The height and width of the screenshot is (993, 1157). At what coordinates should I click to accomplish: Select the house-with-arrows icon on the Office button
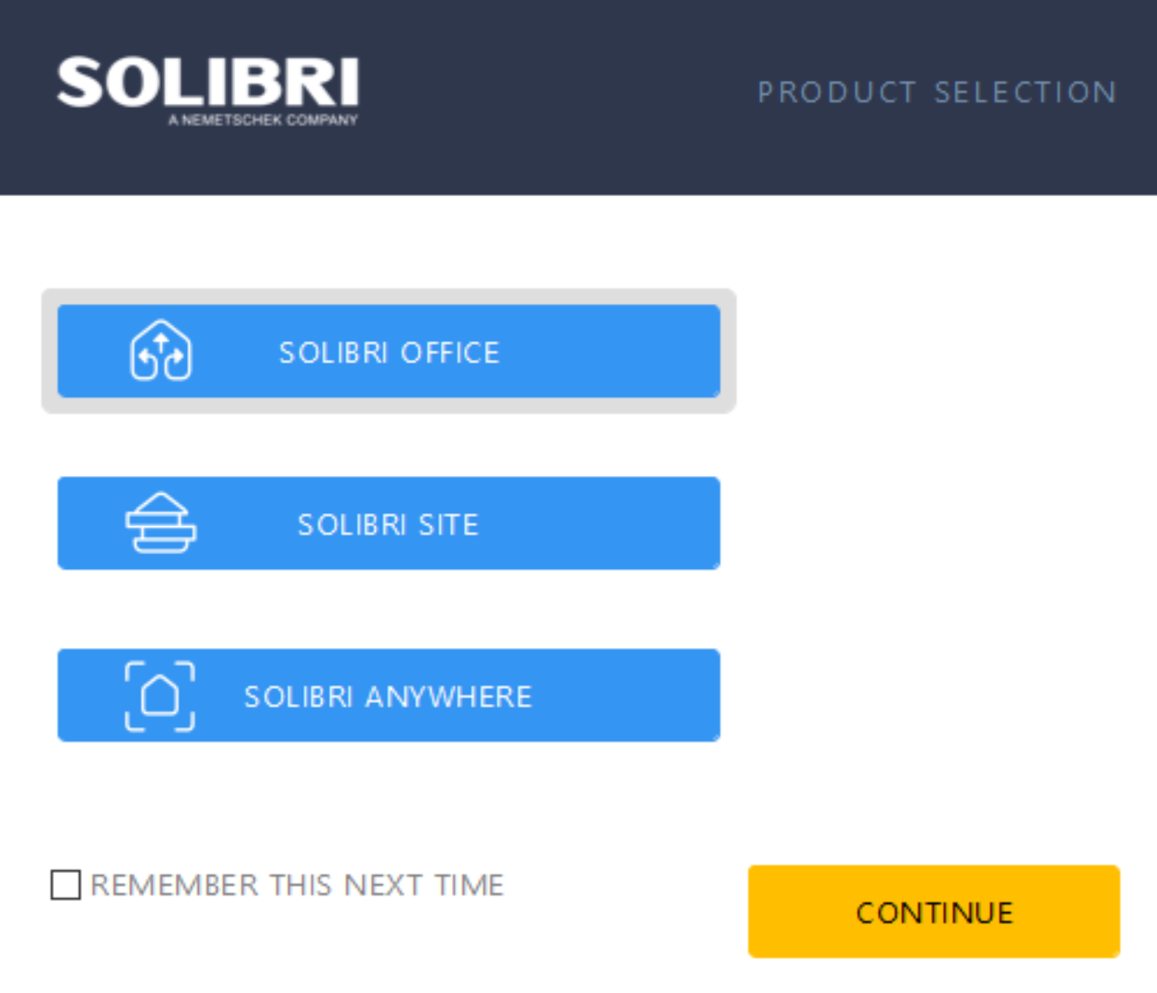(x=162, y=351)
